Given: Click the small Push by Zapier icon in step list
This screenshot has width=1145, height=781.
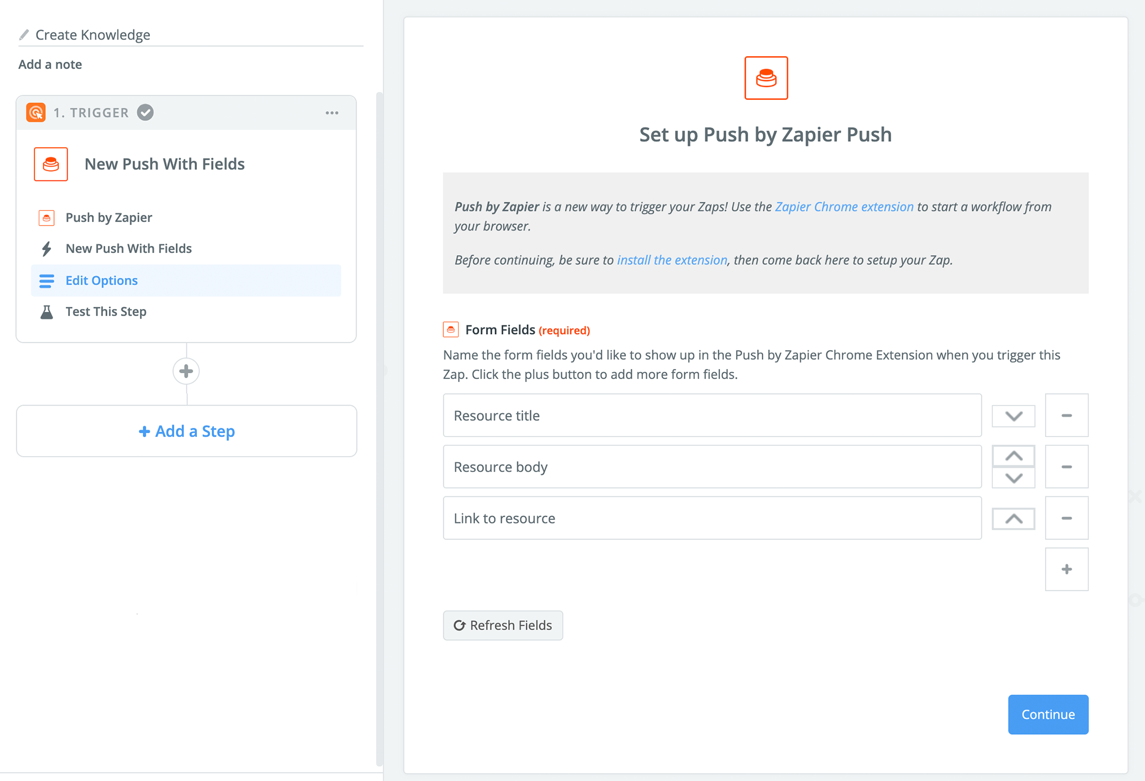Looking at the screenshot, I should 46,217.
